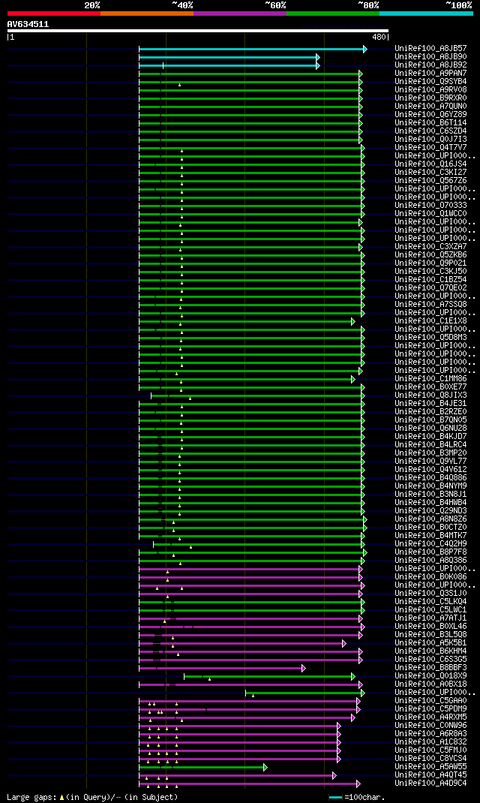This screenshot has width=480, height=803.
Task: Select the hit label UniRef100_Q9VL77
Action: point(430,462)
